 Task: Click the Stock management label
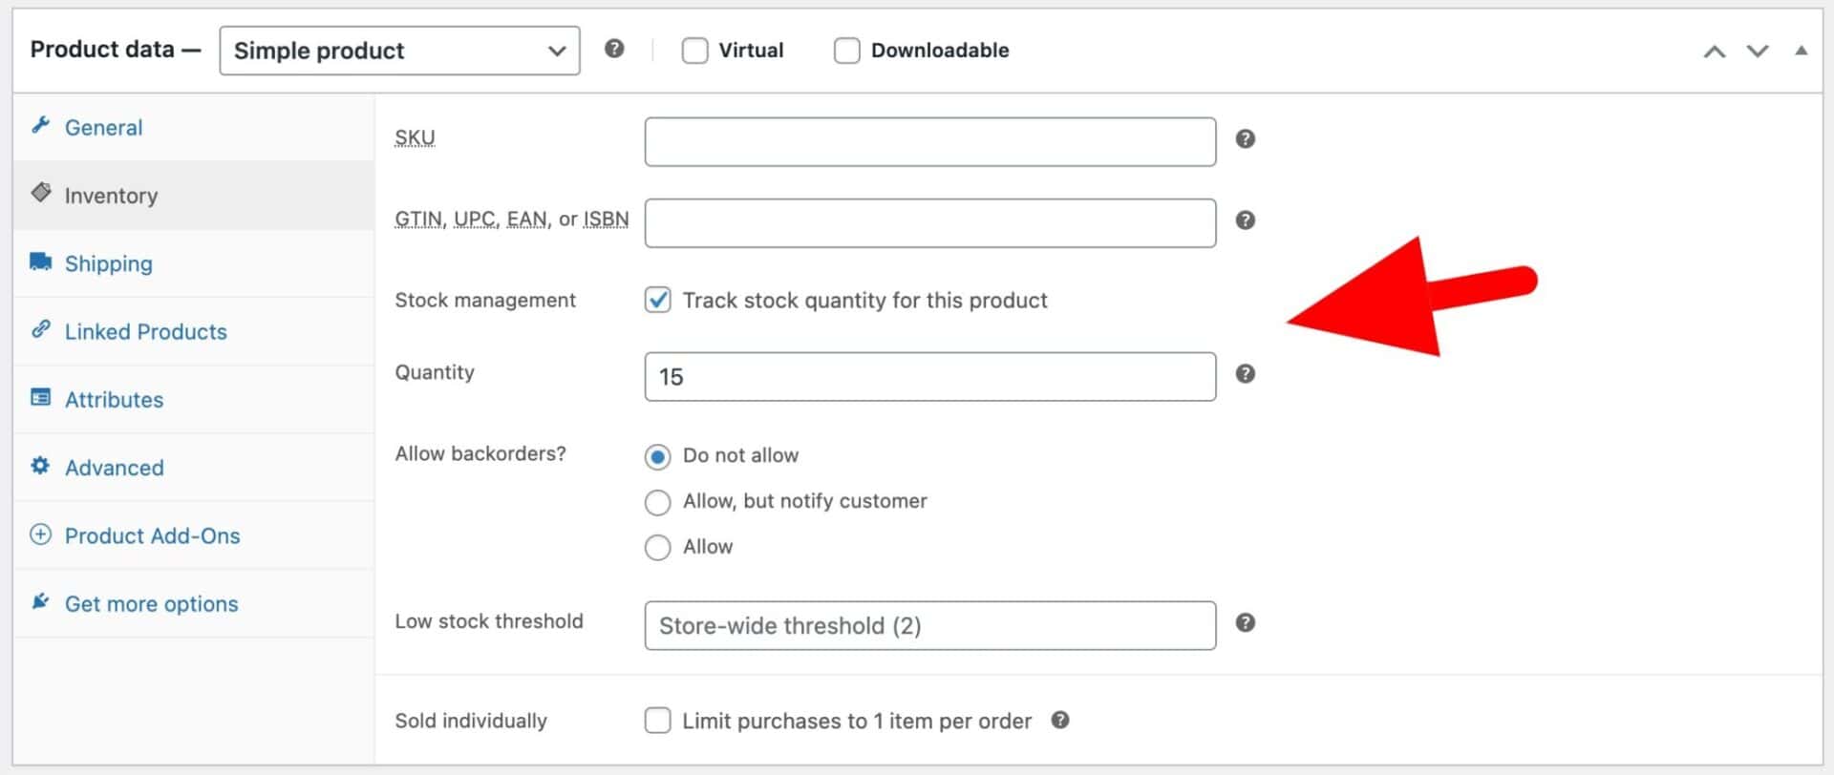485,301
